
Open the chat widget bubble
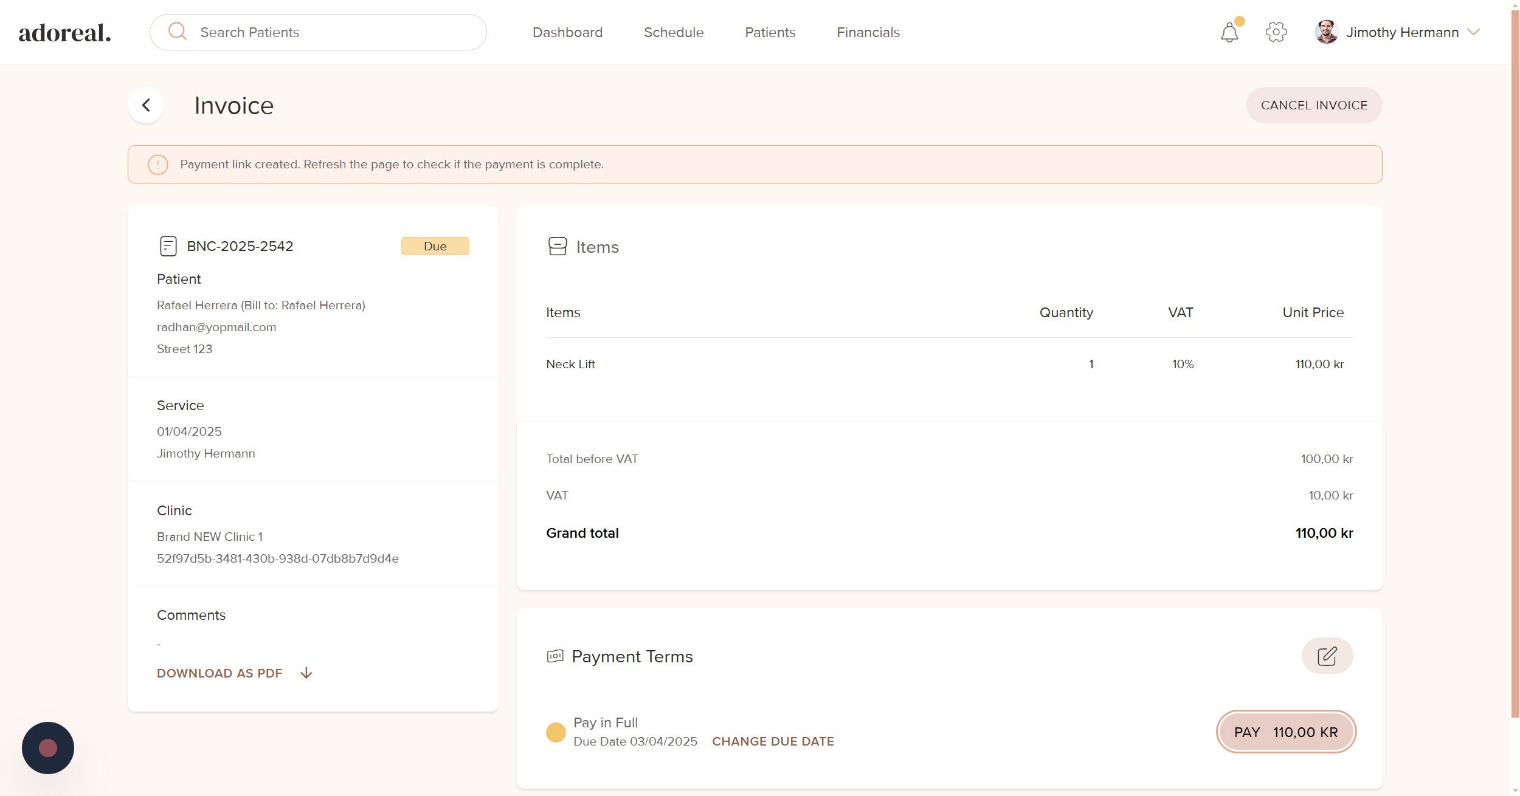pos(48,747)
